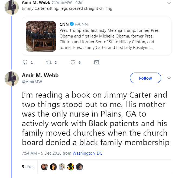The width and height of the screenshot is (182, 178).
Task: Click the first liker's avatar
Action: click(44, 167)
